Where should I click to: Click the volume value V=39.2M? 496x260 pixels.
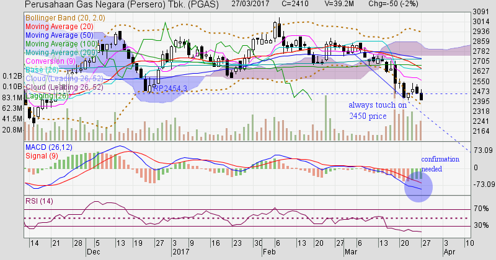(339, 4)
